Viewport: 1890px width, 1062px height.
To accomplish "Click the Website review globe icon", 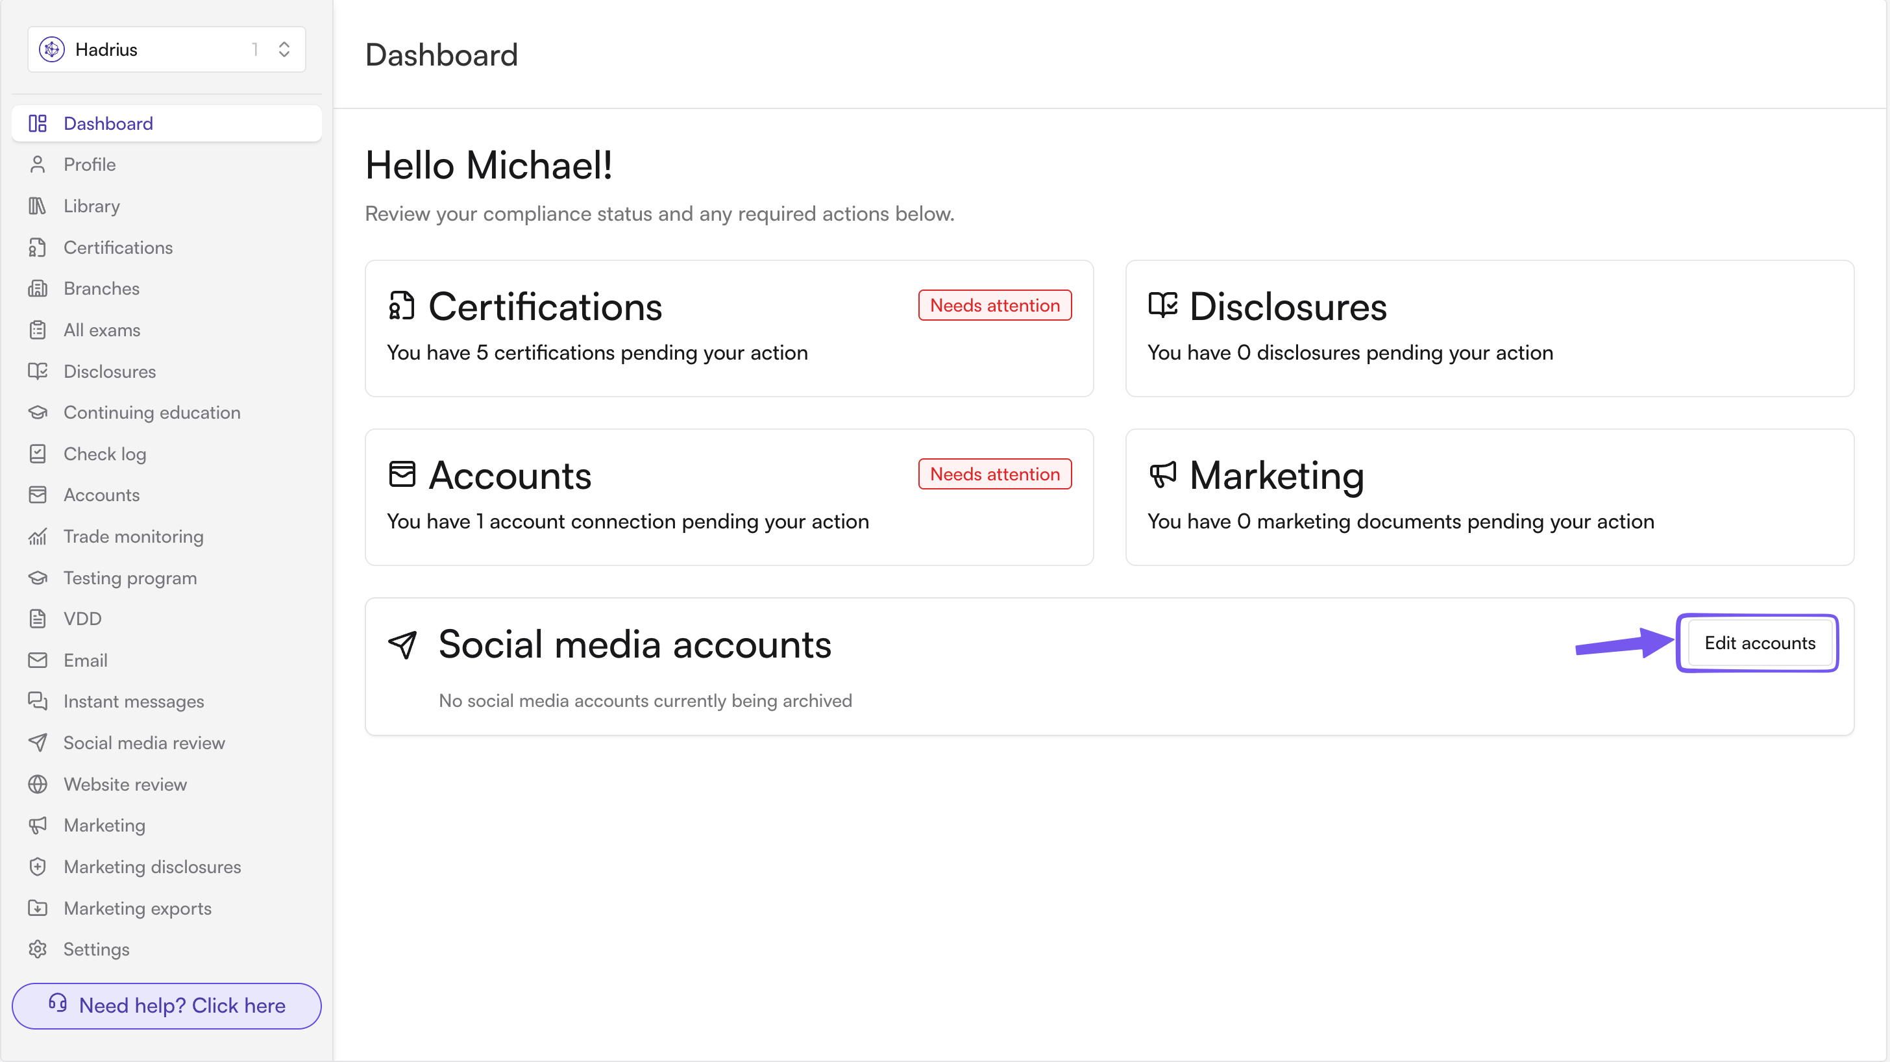I will pos(38,785).
